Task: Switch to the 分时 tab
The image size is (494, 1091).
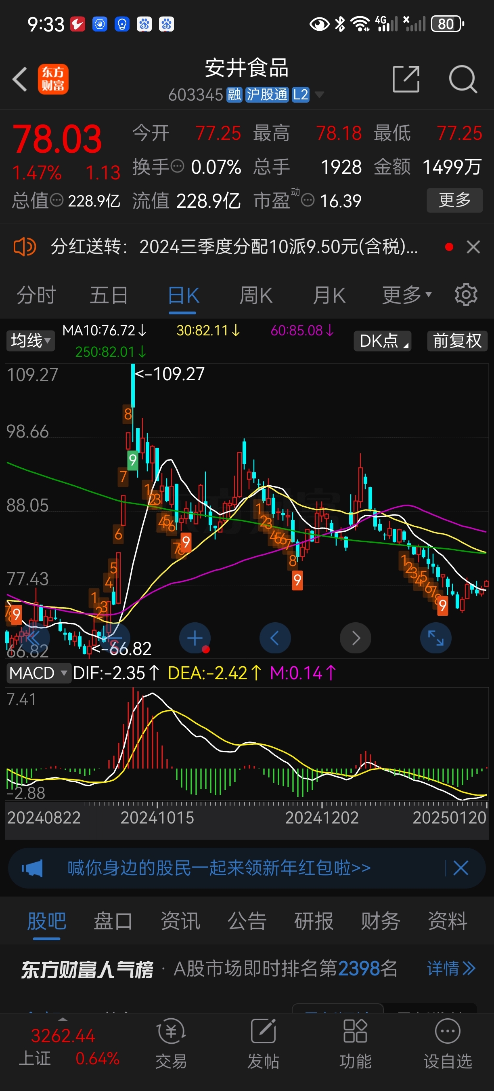Action: [x=36, y=295]
